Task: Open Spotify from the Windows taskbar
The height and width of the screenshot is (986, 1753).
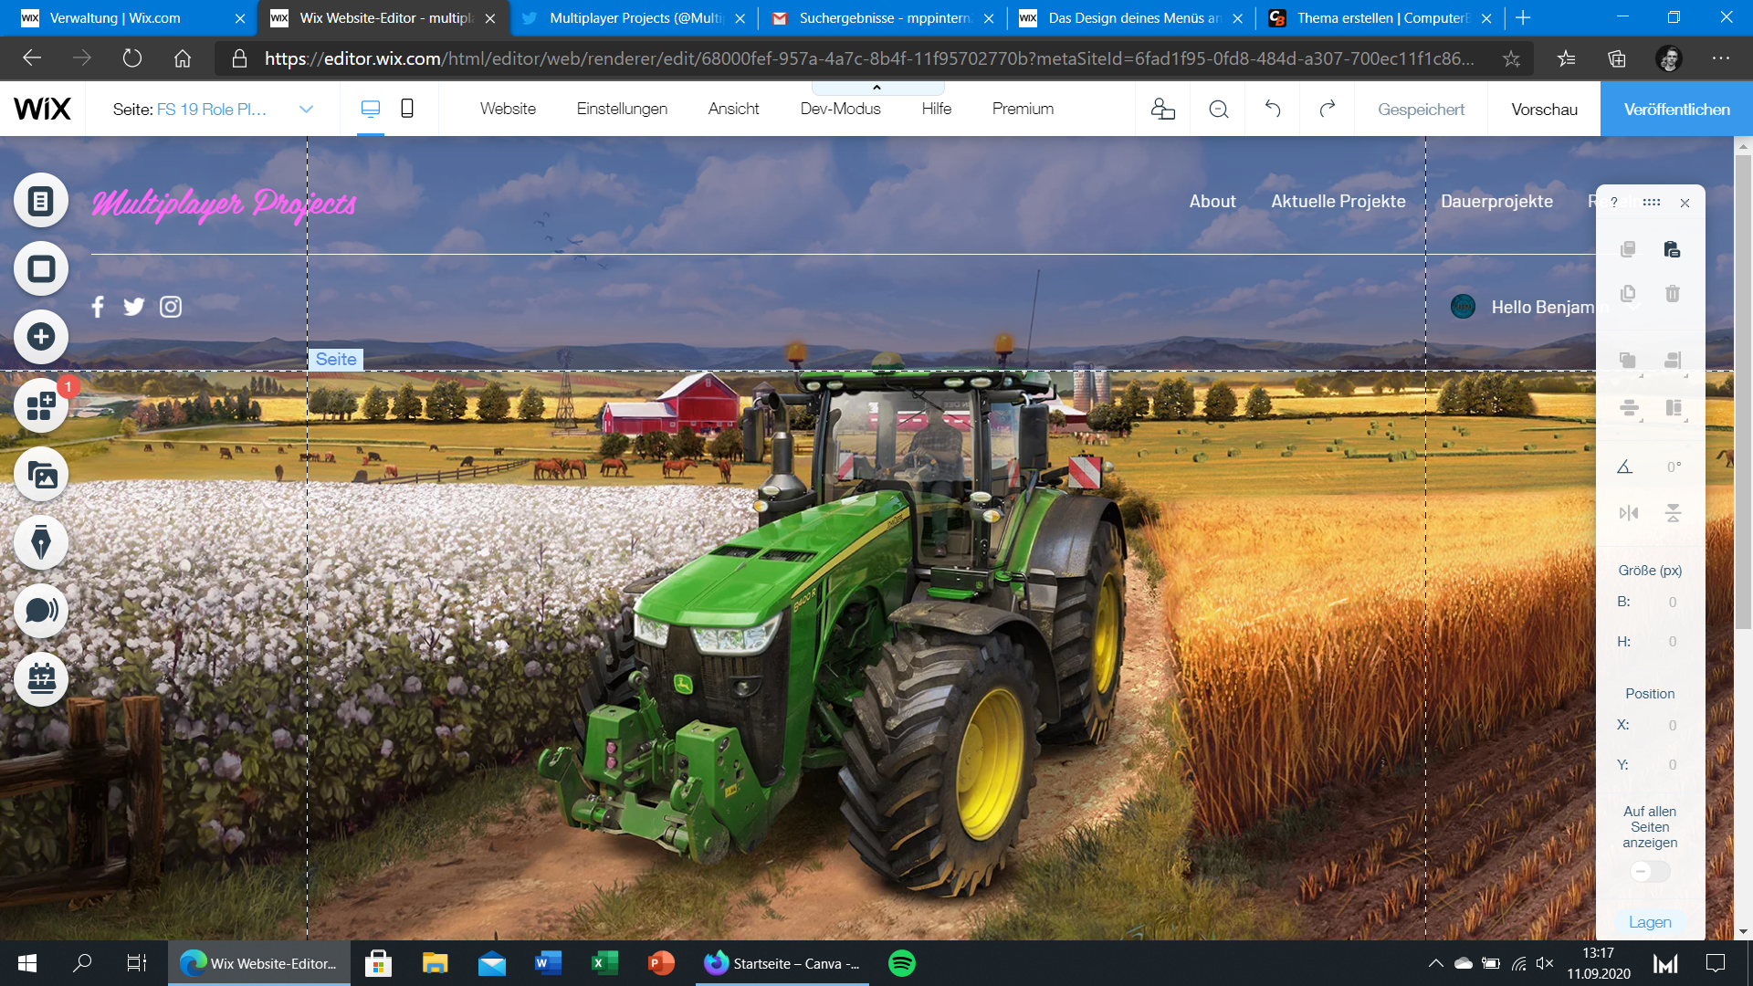Action: pyautogui.click(x=902, y=963)
